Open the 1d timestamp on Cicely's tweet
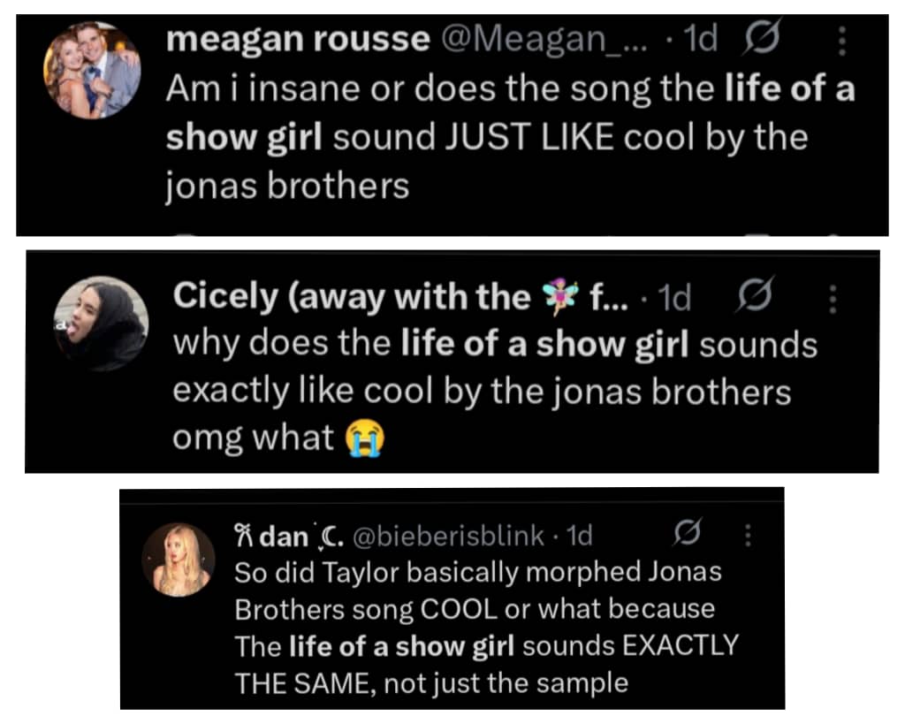 click(675, 299)
